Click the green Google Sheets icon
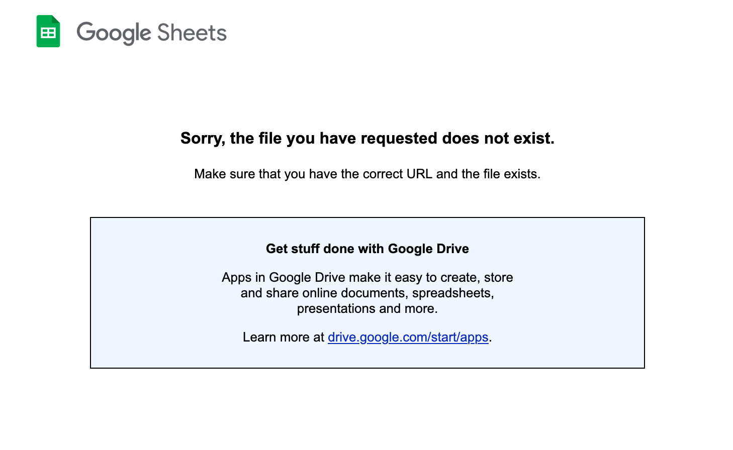The image size is (733, 450). pos(48,32)
